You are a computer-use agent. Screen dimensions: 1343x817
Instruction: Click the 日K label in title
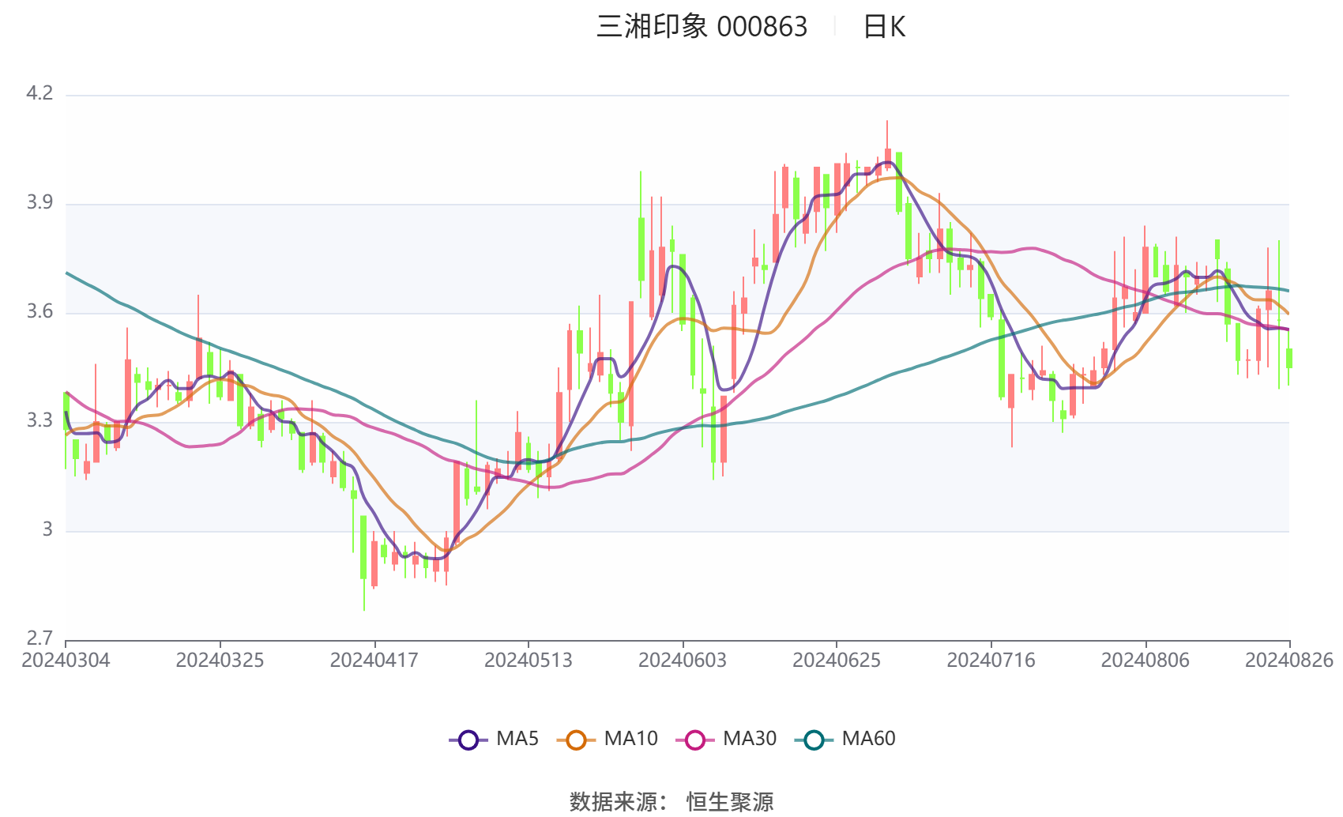click(x=884, y=27)
